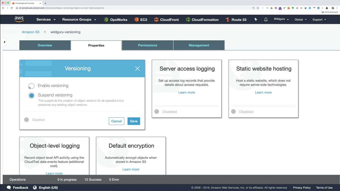Bookmark this page with the star icon
The image size is (340, 191).
[x=258, y=8]
